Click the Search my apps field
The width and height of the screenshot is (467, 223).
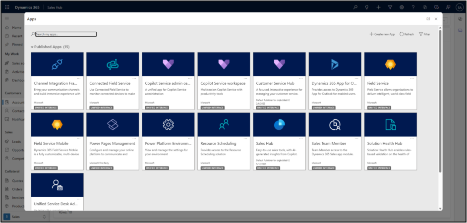click(x=65, y=34)
